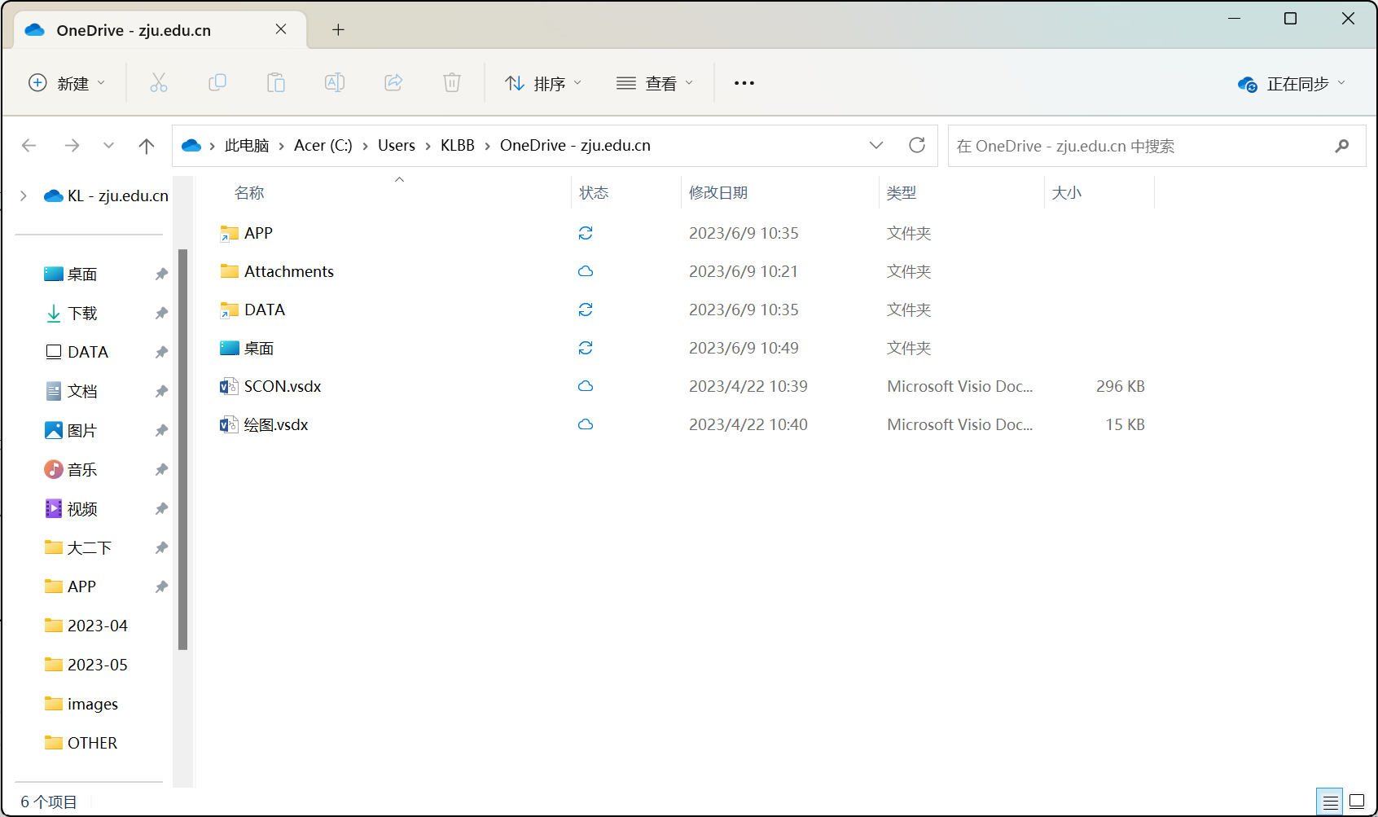Click pin icon next to 下载
The image size is (1378, 817).
coord(161,313)
